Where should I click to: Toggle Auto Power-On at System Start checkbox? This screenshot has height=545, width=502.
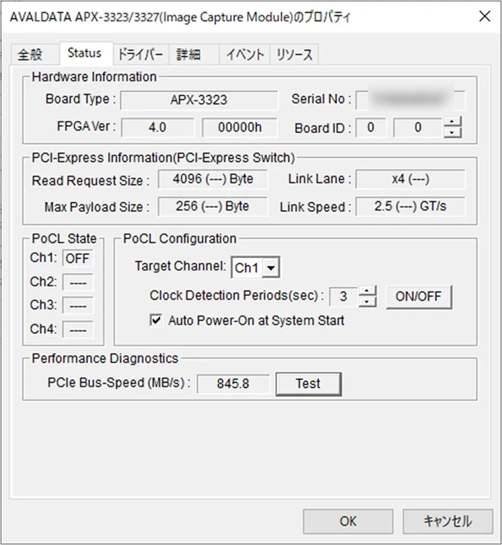[155, 320]
